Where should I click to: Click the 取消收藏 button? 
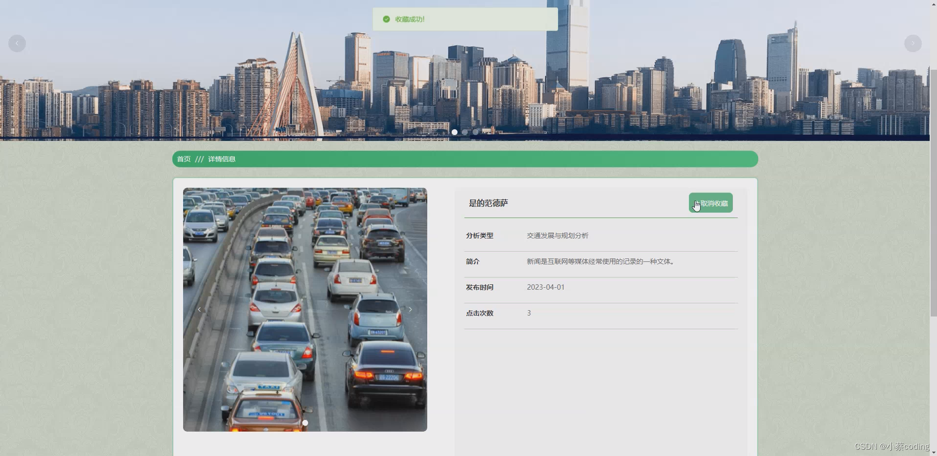[710, 203]
